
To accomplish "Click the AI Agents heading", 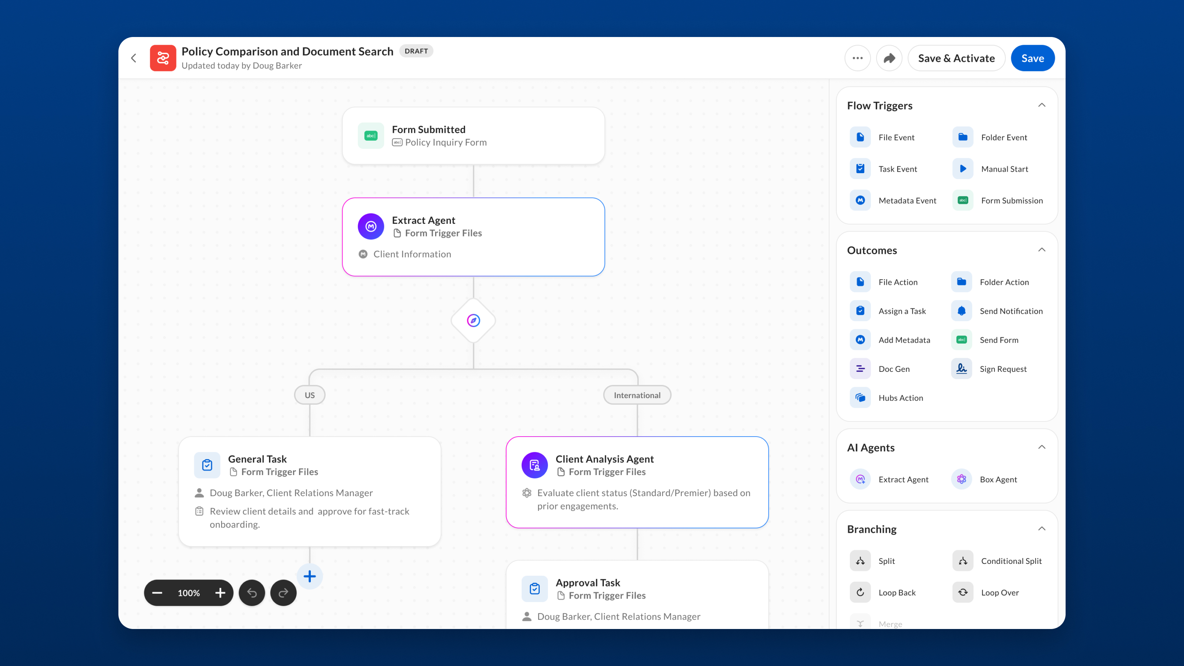I will [x=871, y=448].
